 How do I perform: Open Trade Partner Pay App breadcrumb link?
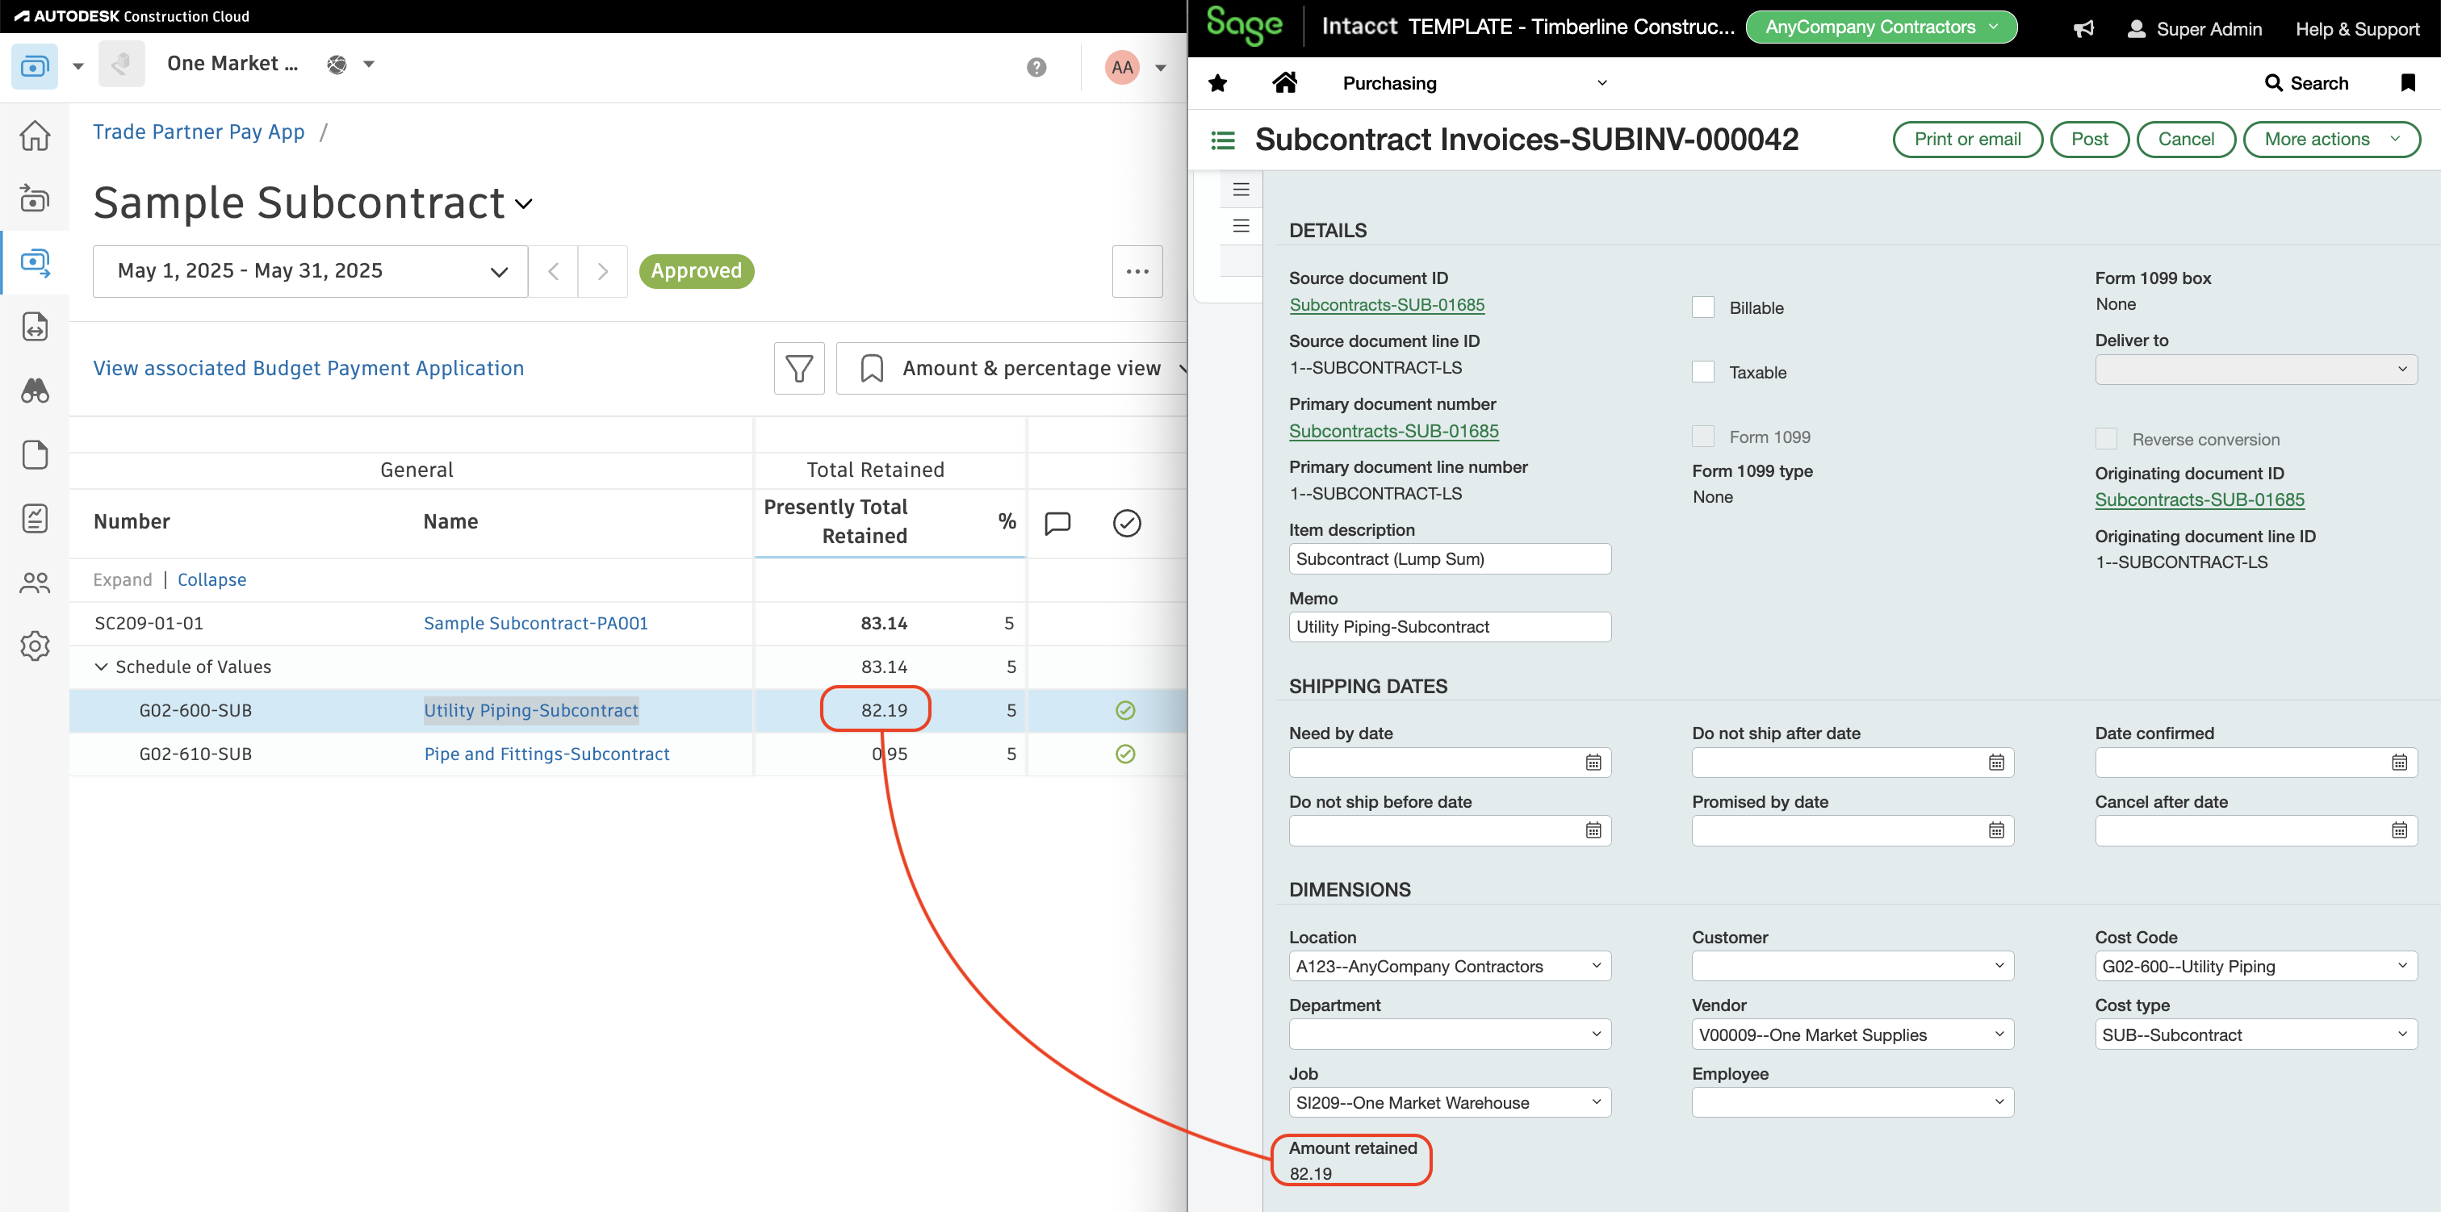(199, 132)
